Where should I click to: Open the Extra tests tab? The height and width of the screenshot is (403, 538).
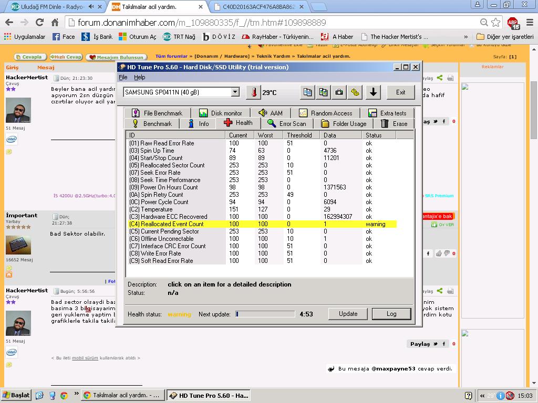pos(387,113)
